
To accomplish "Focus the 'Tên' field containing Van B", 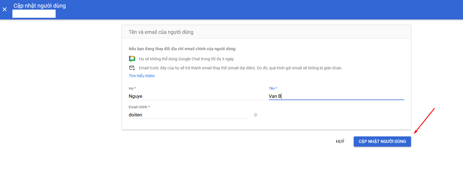I will click(336, 96).
